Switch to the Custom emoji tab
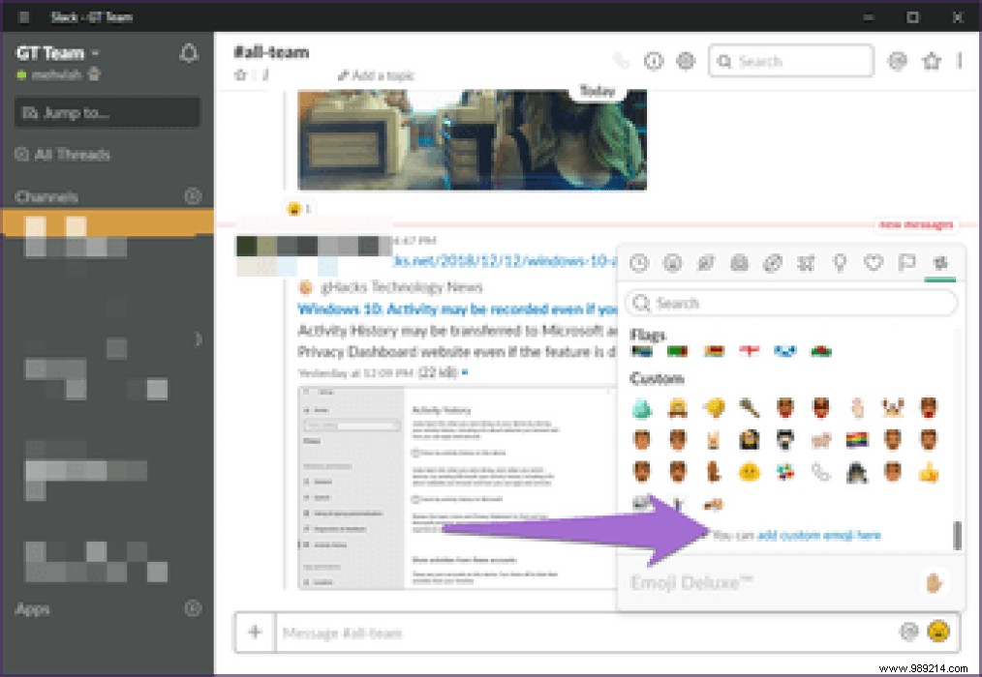Image resolution: width=982 pixels, height=677 pixels. (x=939, y=262)
